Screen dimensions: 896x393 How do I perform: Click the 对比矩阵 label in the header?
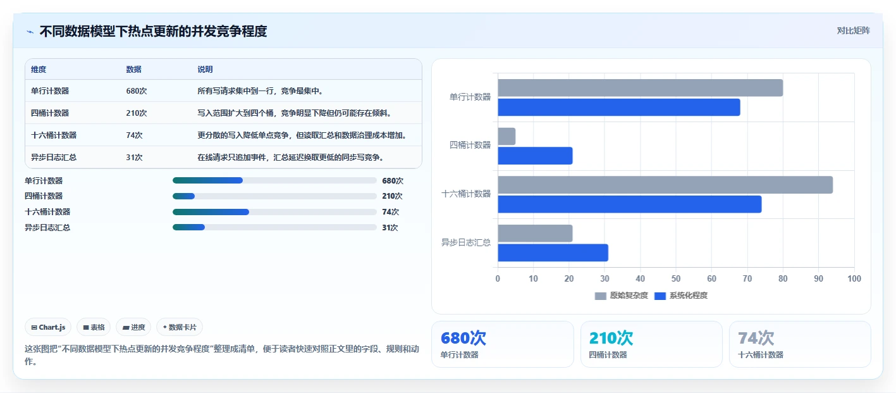click(853, 30)
